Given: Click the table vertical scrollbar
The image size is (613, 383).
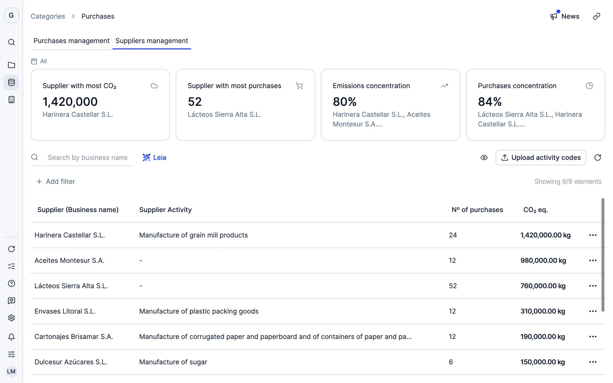Looking at the screenshot, I should tap(603, 255).
